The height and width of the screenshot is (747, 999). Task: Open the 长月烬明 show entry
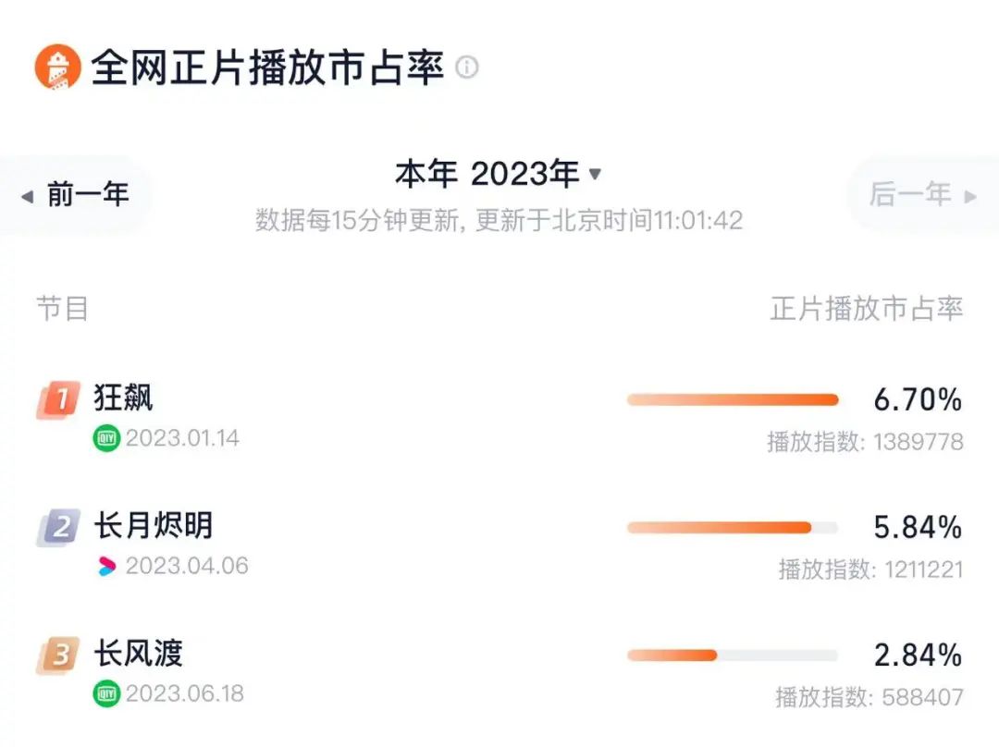[154, 526]
